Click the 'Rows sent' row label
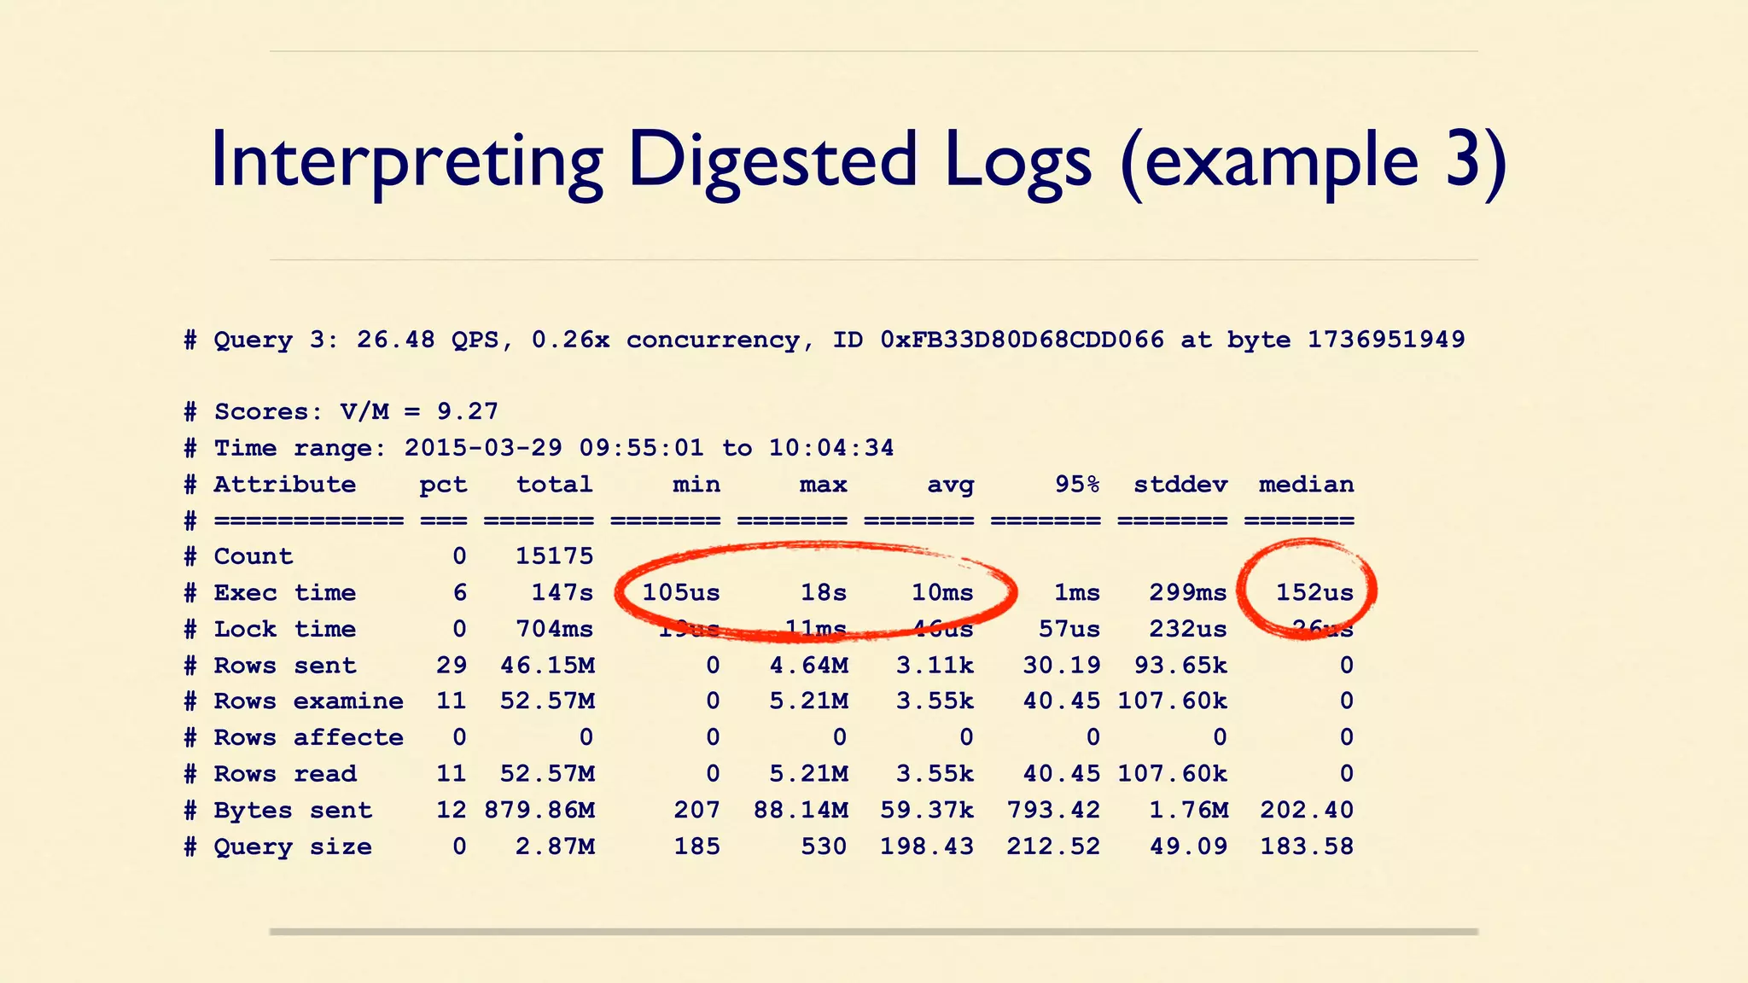 click(x=284, y=666)
